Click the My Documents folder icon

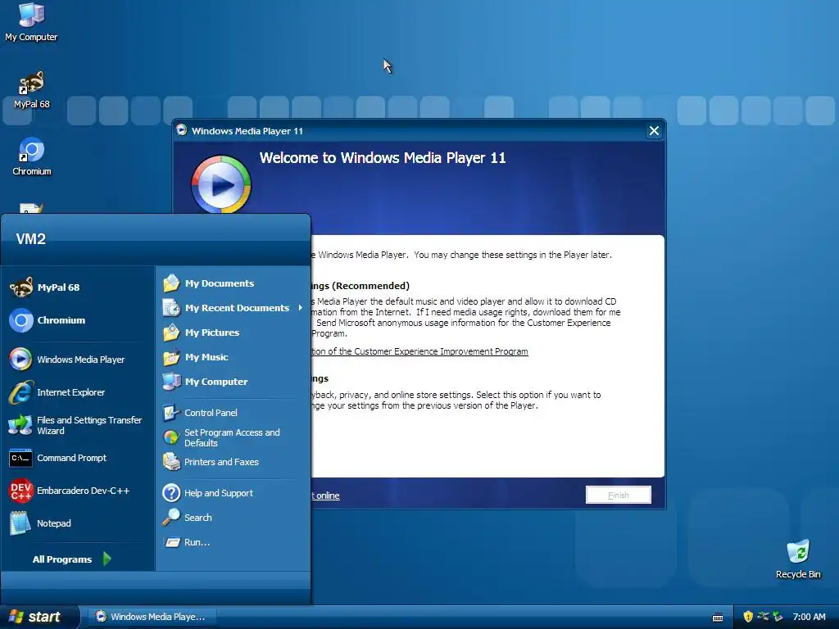coord(171,283)
